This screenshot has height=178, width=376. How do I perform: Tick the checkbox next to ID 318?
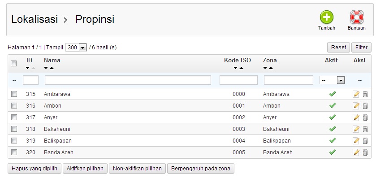[x=14, y=129]
